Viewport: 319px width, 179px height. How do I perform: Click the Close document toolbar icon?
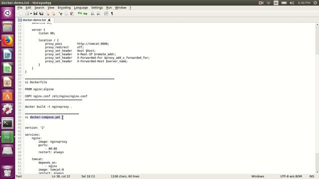pyautogui.click(x=48, y=13)
